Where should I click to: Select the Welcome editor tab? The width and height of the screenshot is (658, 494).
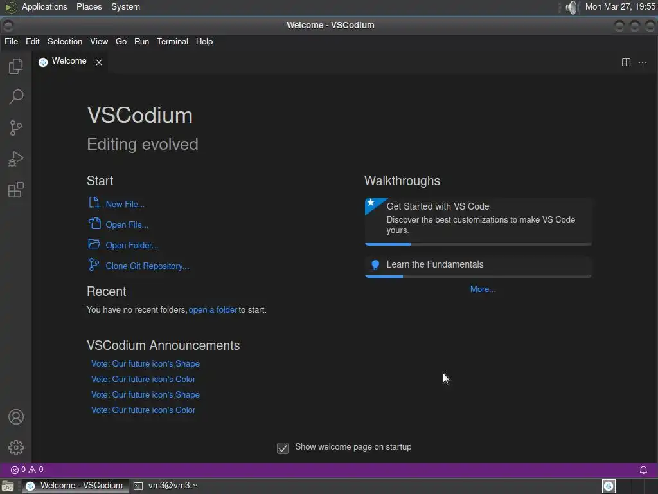pyautogui.click(x=69, y=62)
